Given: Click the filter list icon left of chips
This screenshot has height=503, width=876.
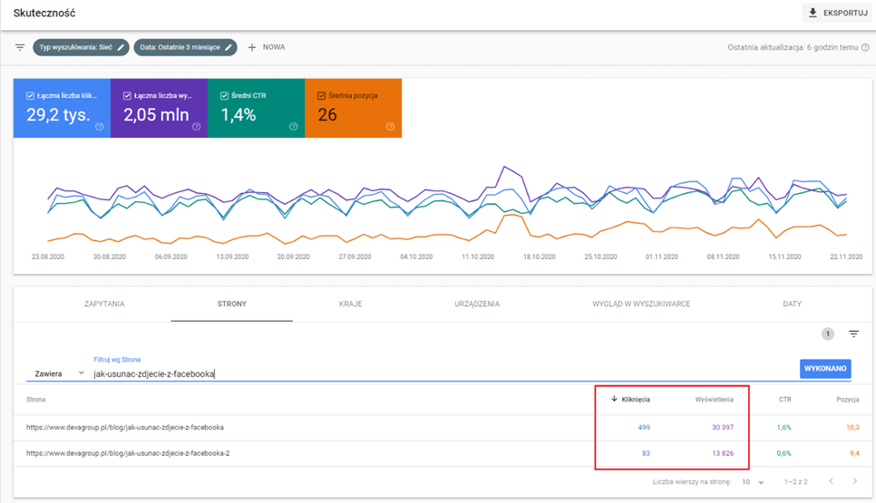Looking at the screenshot, I should click(20, 47).
